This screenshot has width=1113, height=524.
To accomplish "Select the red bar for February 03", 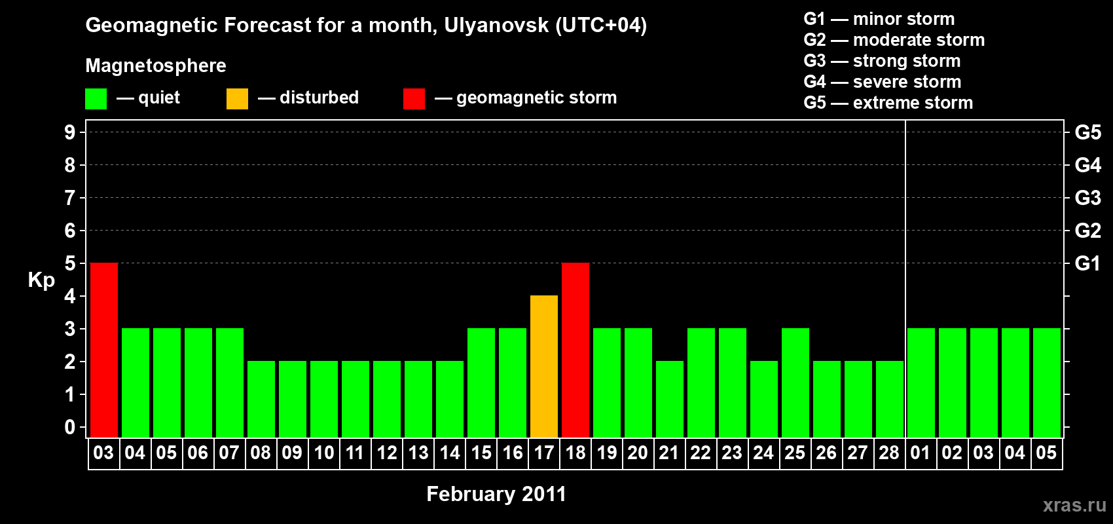I will (x=104, y=350).
